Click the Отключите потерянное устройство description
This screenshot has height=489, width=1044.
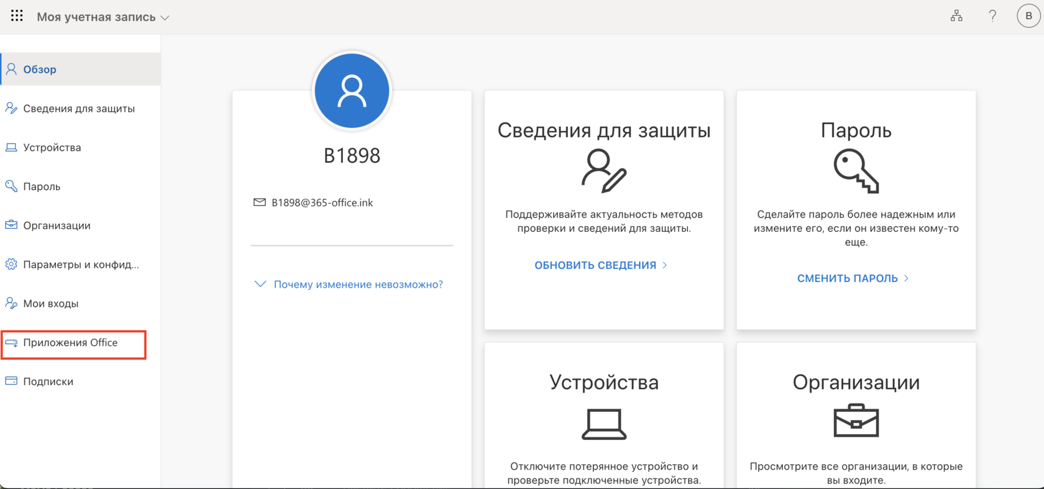(x=604, y=473)
